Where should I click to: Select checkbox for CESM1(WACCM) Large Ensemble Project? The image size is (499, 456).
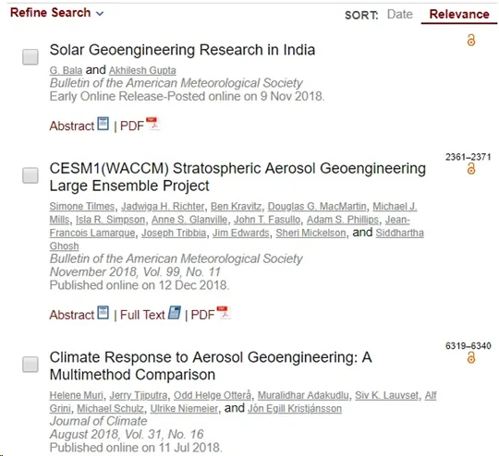coord(30,175)
